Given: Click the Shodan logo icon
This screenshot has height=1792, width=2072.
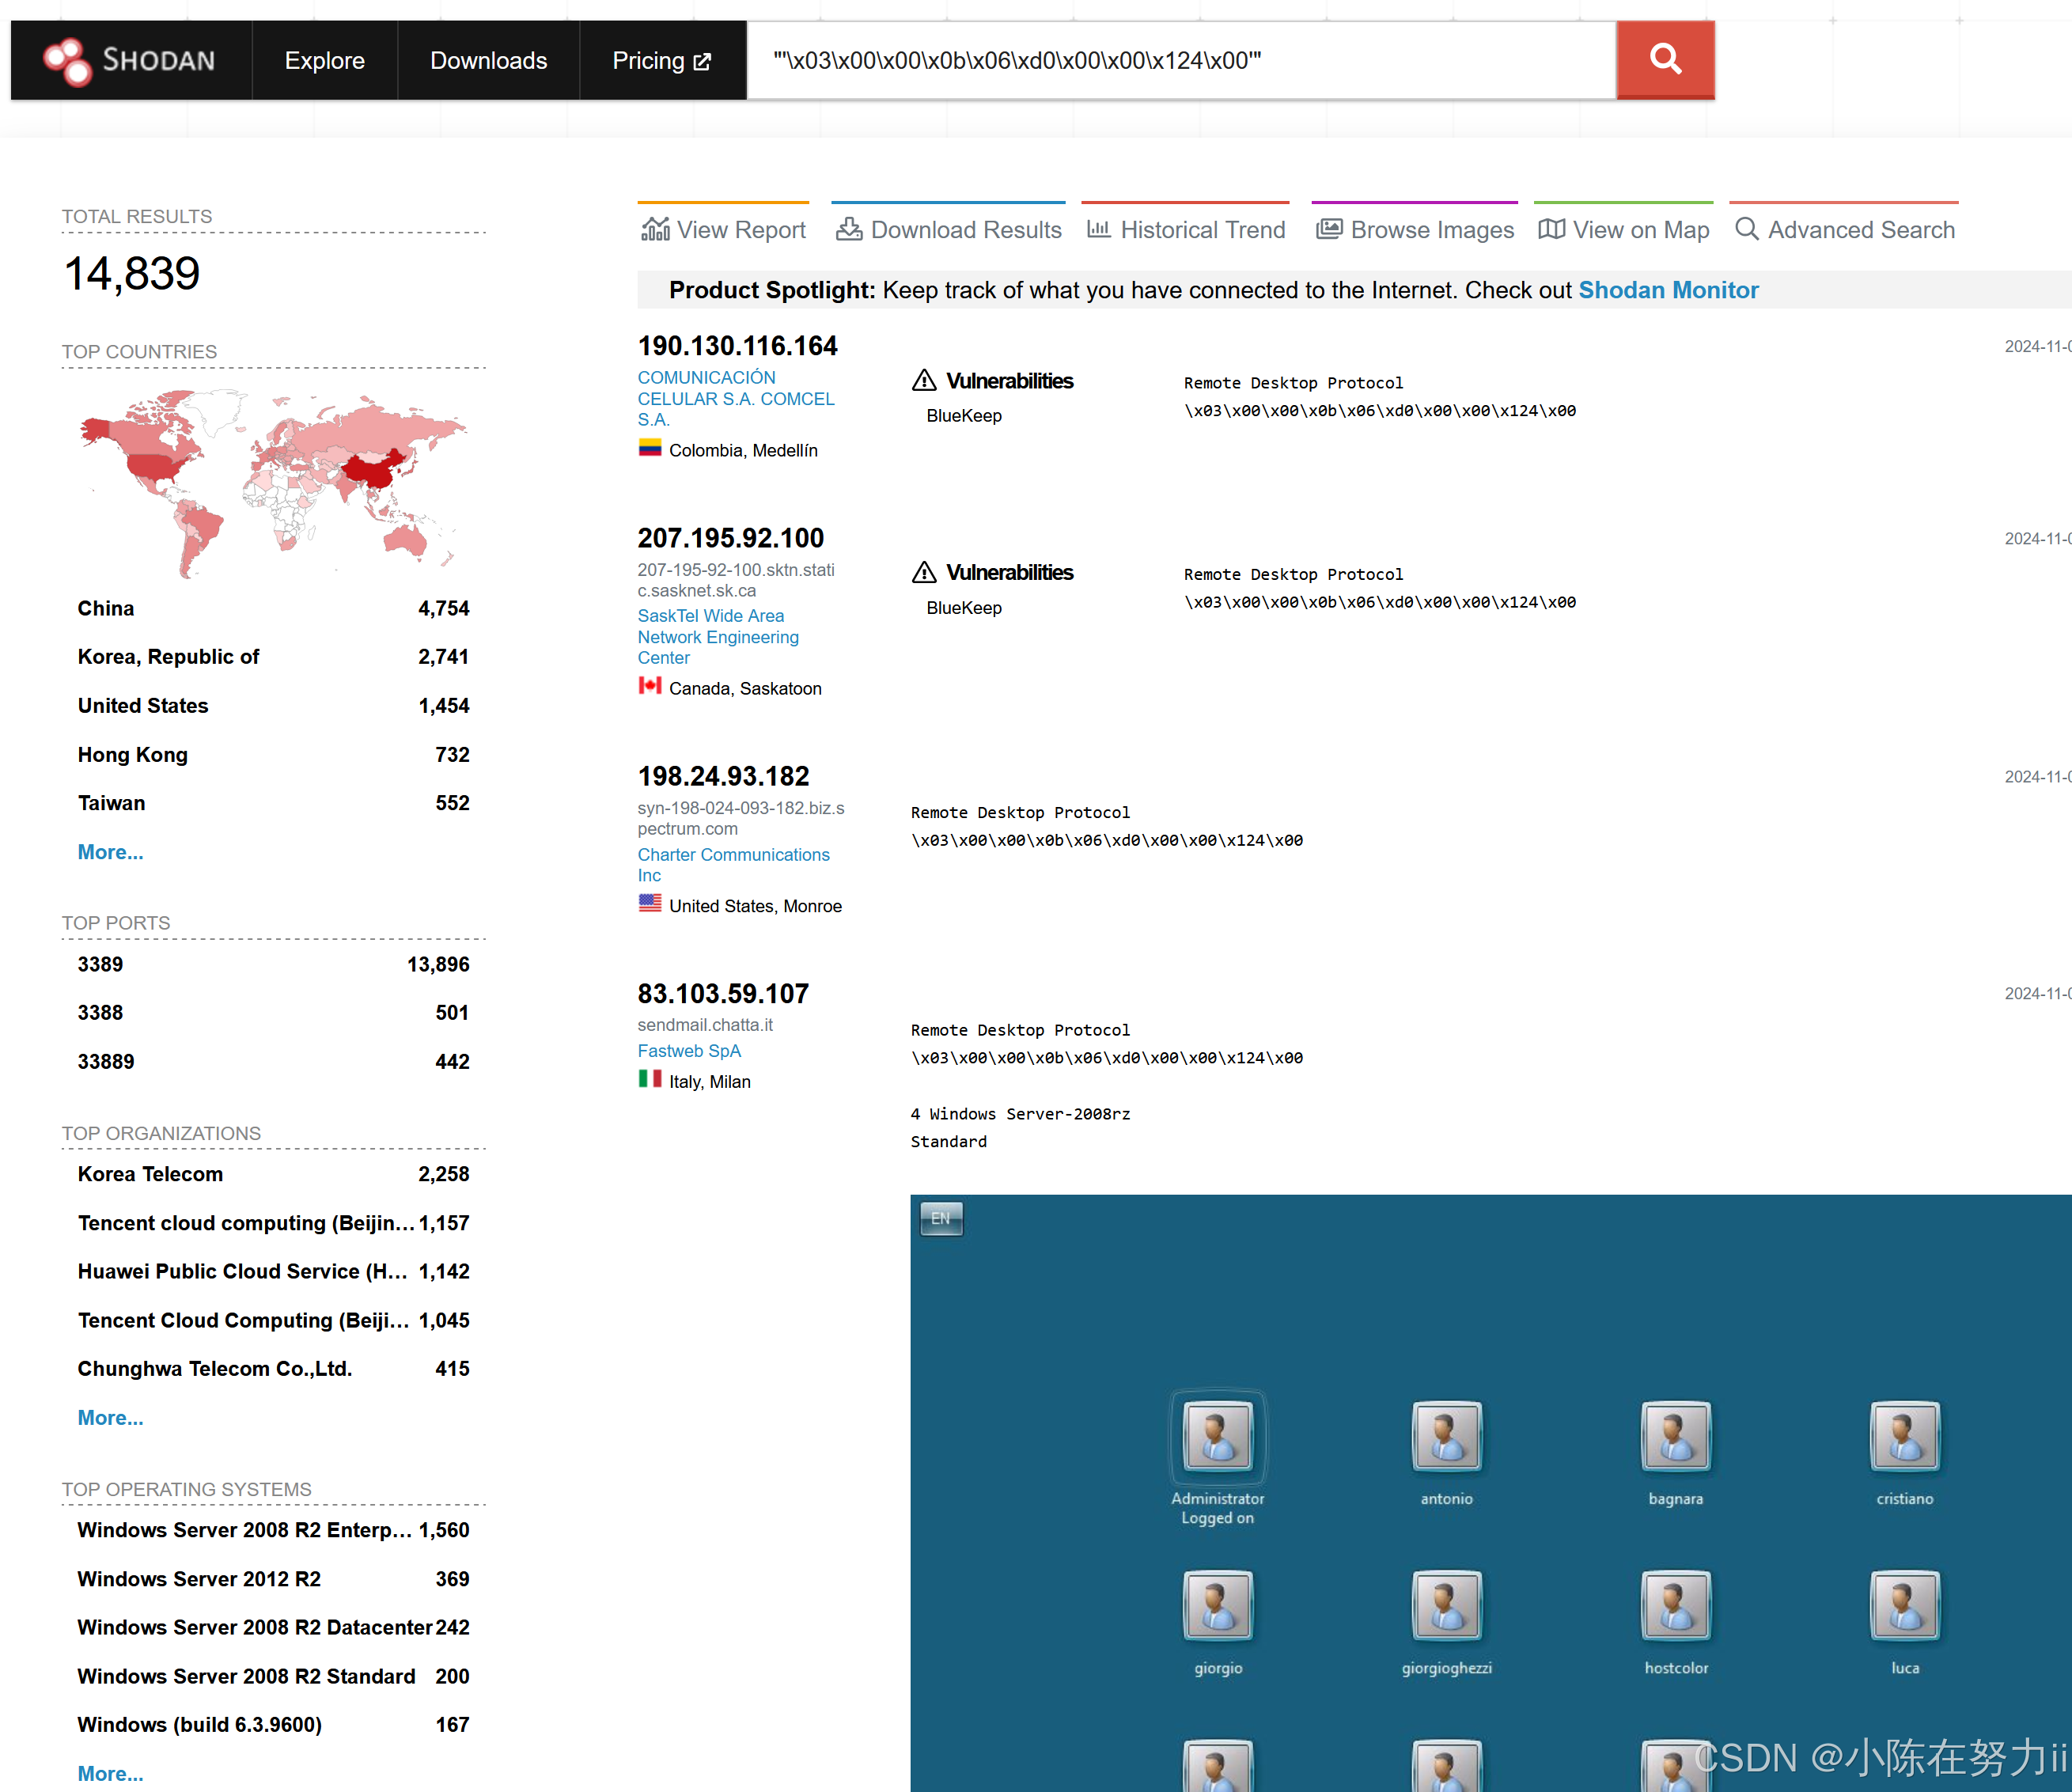Looking at the screenshot, I should click(x=67, y=61).
